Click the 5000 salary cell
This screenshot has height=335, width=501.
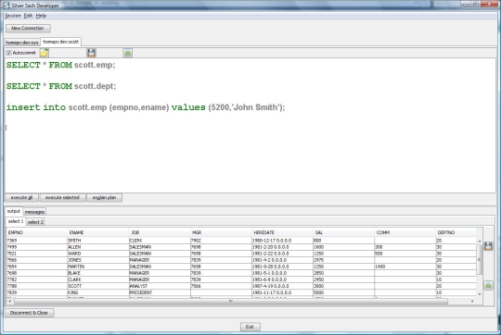(343, 292)
